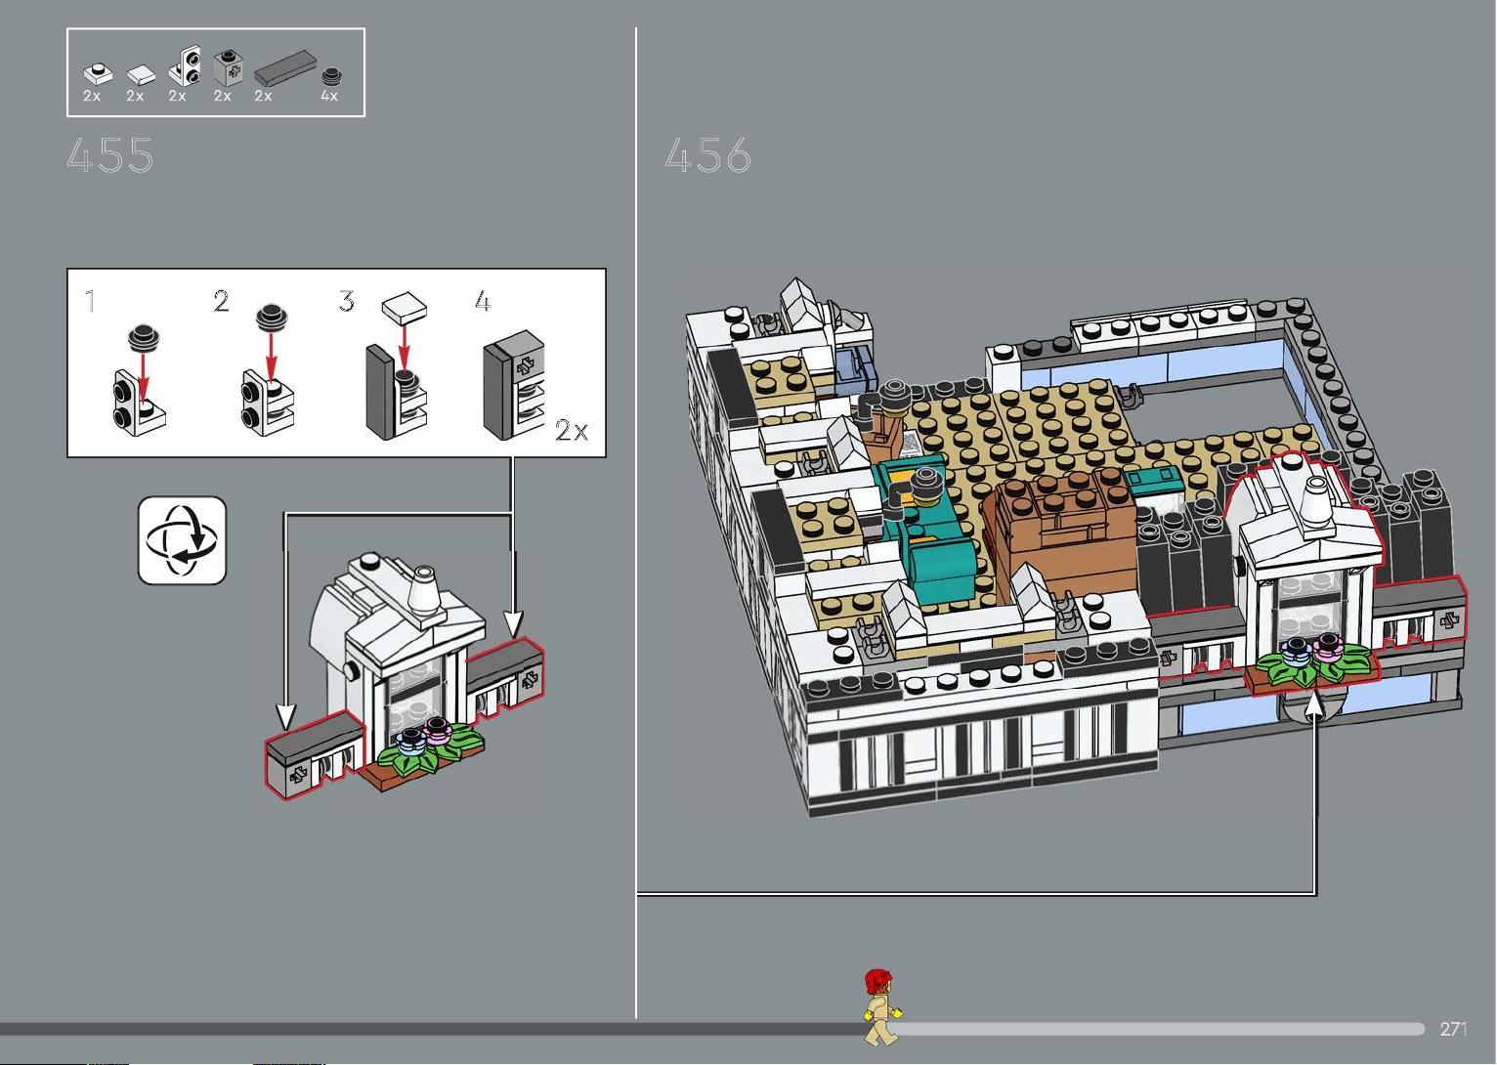
Task: Click the rotate model icon
Action: [183, 540]
